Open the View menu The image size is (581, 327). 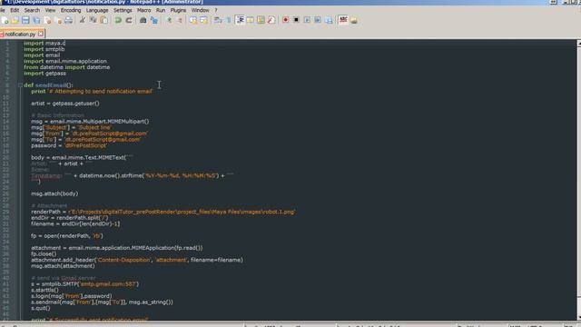50,10
